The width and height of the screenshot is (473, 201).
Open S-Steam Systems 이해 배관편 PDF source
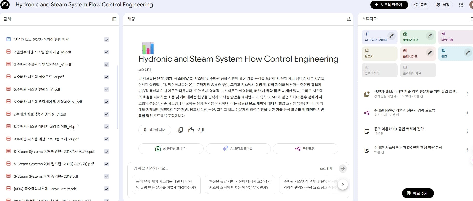[x=54, y=152]
